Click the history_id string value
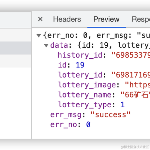 [x=131, y=55]
